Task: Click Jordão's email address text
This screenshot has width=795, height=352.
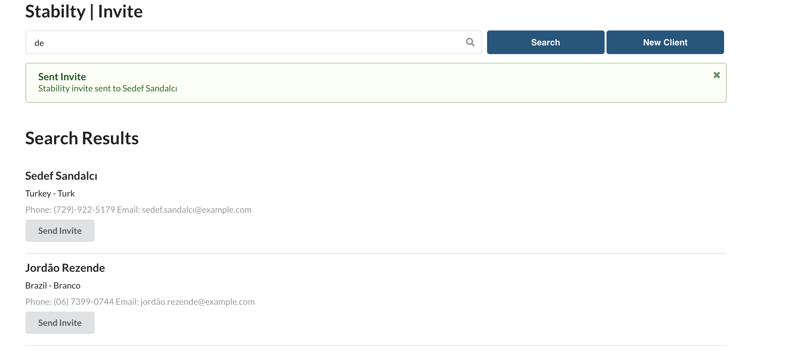Action: (x=198, y=302)
